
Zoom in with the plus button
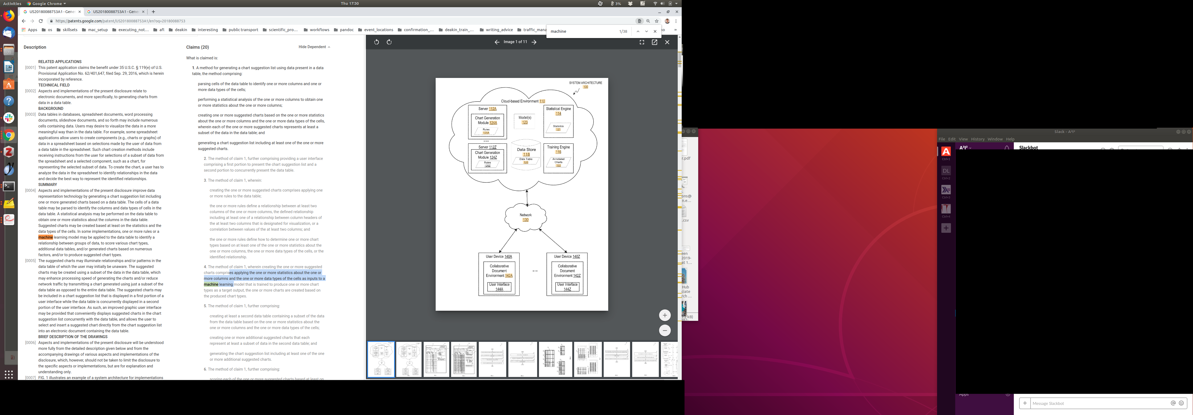tap(665, 315)
